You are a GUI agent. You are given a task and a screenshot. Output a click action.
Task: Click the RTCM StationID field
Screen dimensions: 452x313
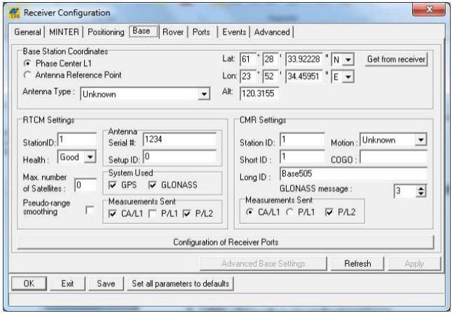coord(77,140)
